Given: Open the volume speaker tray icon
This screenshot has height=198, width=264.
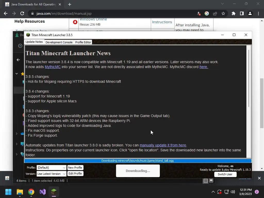Looking at the screenshot, I should [233, 192].
